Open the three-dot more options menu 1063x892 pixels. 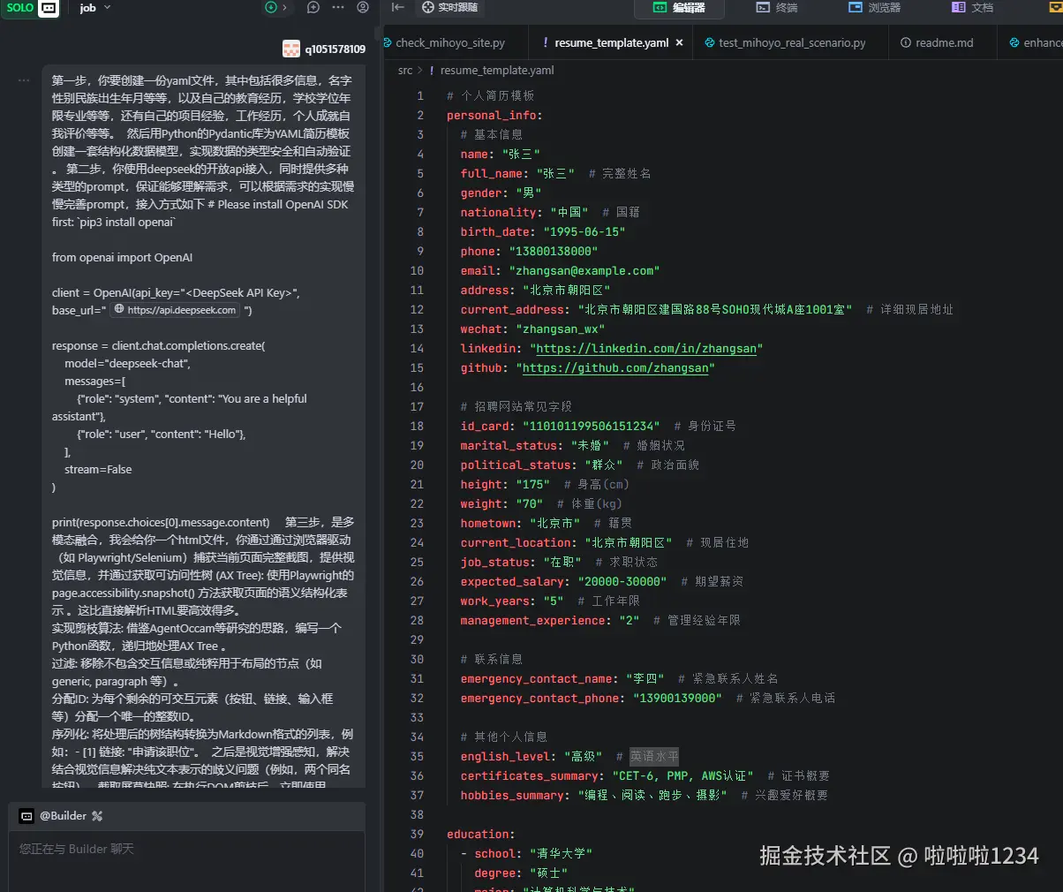(x=338, y=7)
